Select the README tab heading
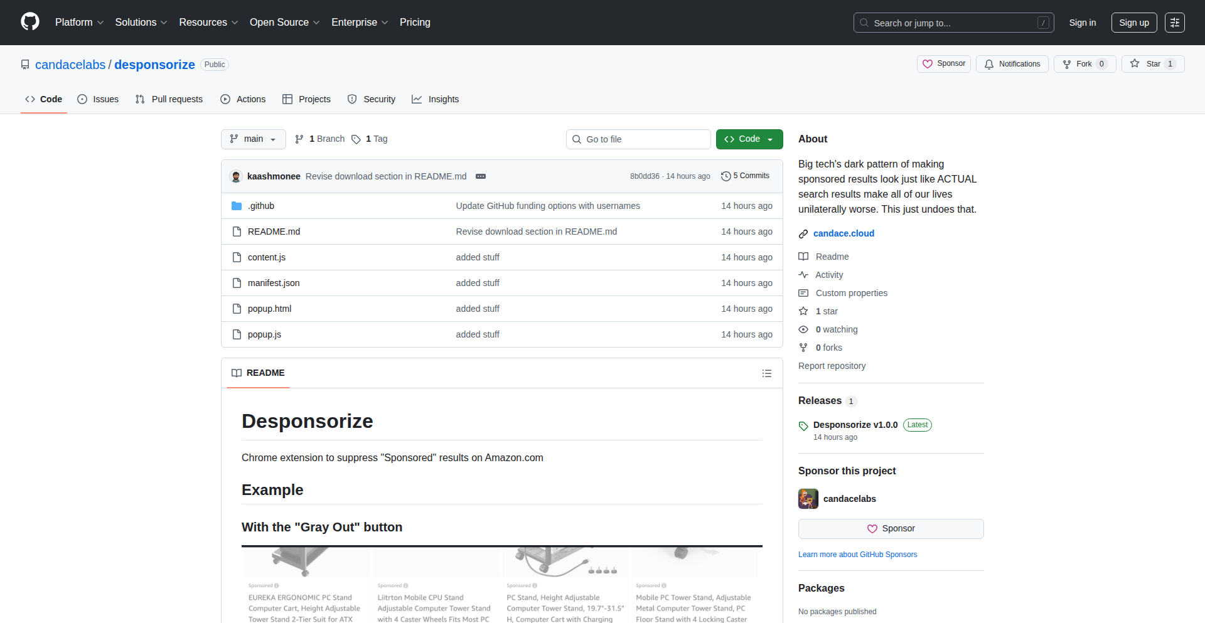 click(x=258, y=373)
